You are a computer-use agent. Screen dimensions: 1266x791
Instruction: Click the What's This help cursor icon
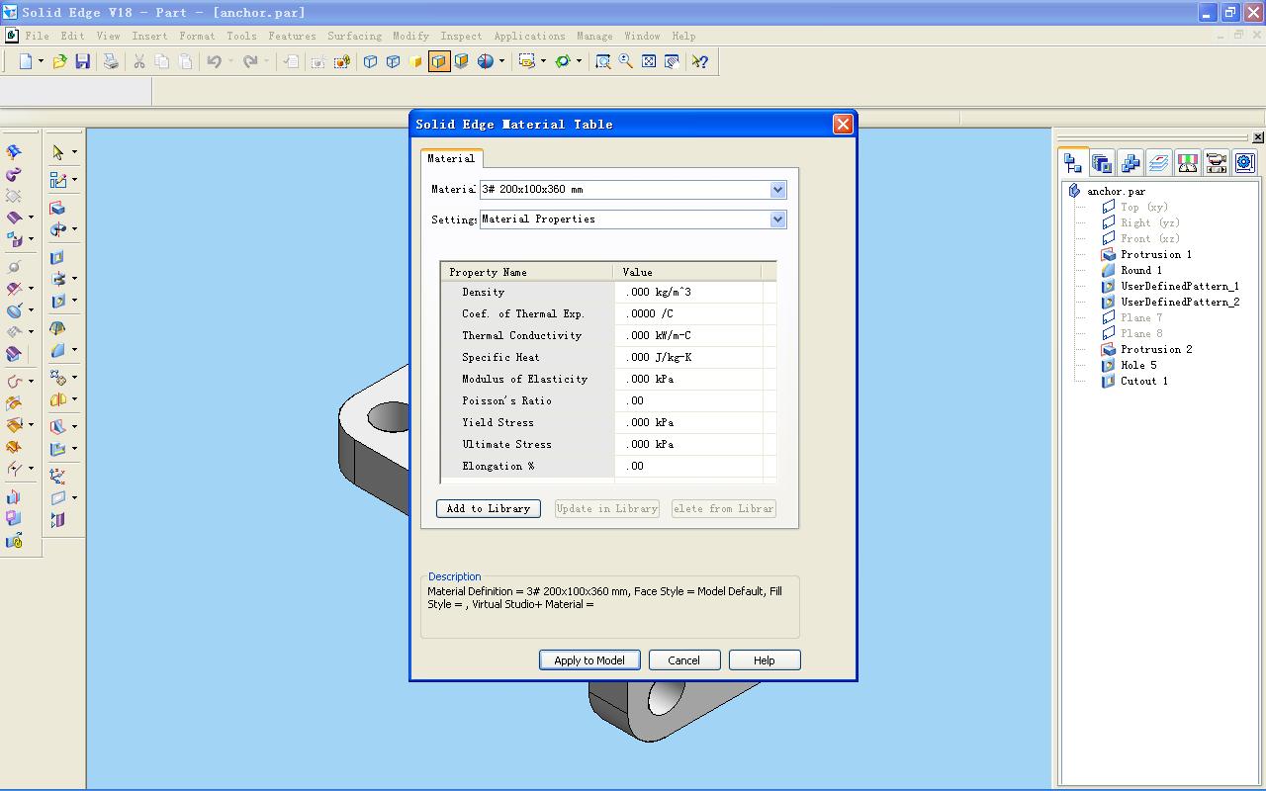click(x=700, y=61)
